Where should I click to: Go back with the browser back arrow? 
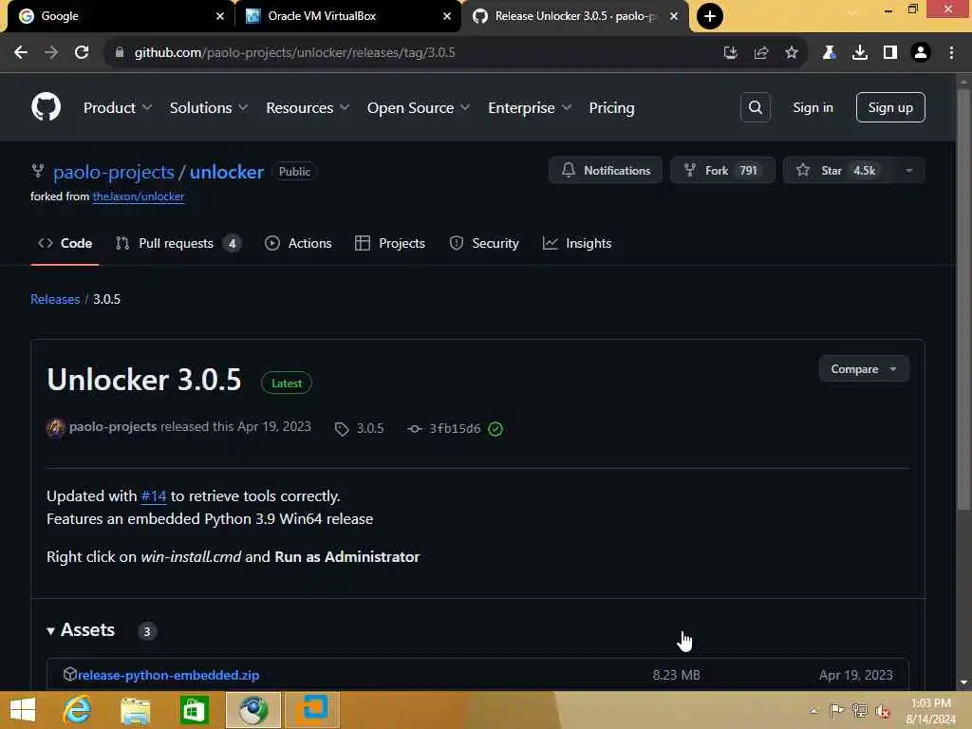click(21, 53)
